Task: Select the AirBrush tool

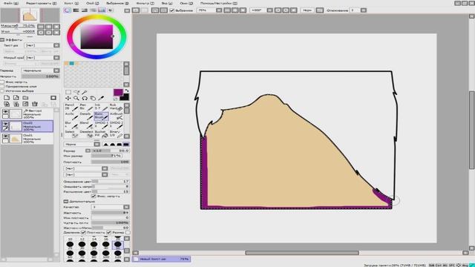Action: click(x=116, y=116)
